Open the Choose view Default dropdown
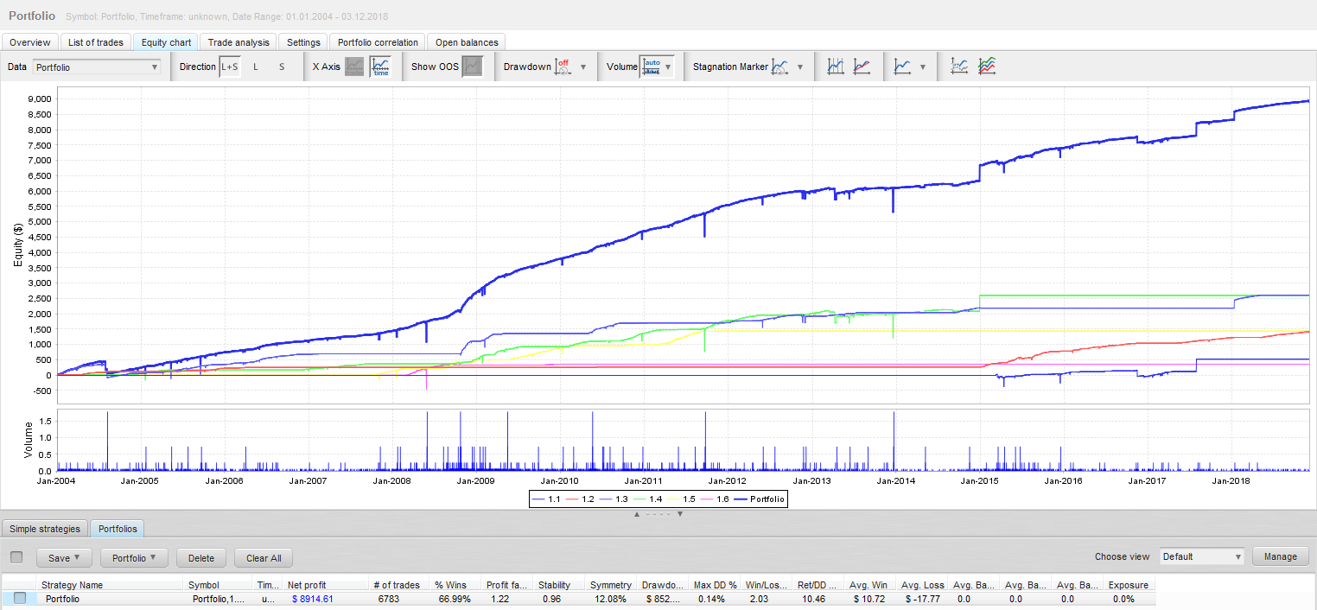 1201,556
